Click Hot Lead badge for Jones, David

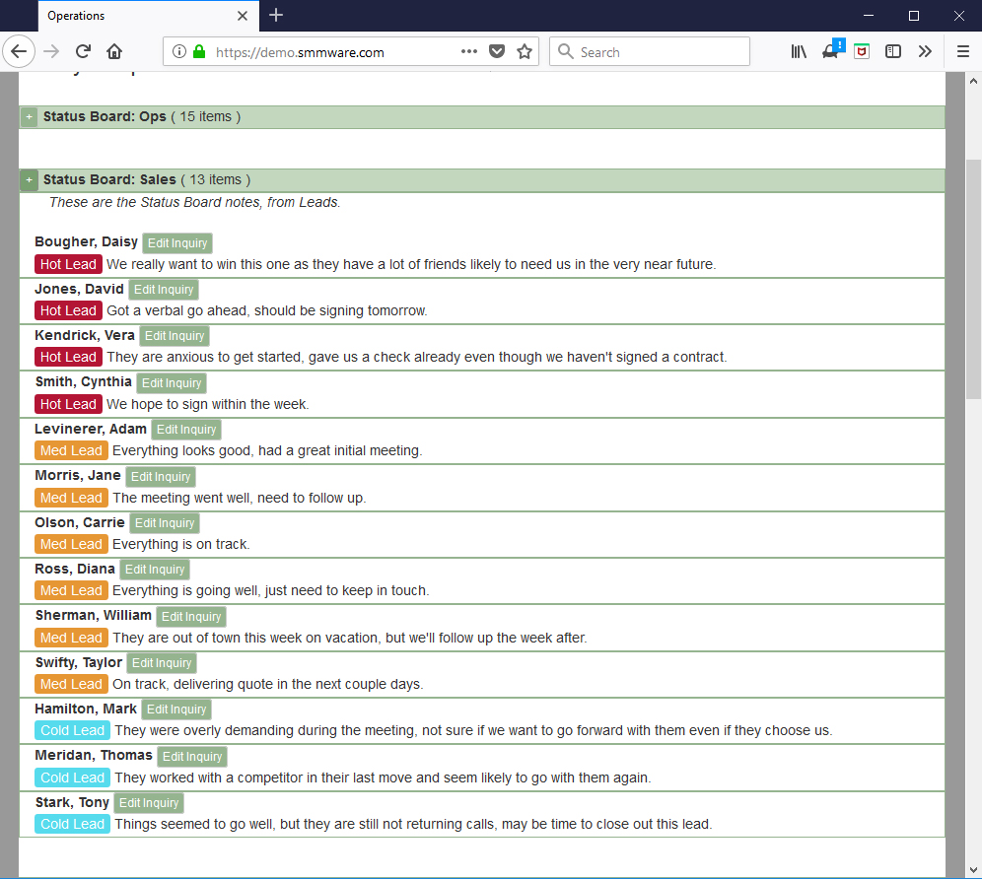tap(68, 310)
